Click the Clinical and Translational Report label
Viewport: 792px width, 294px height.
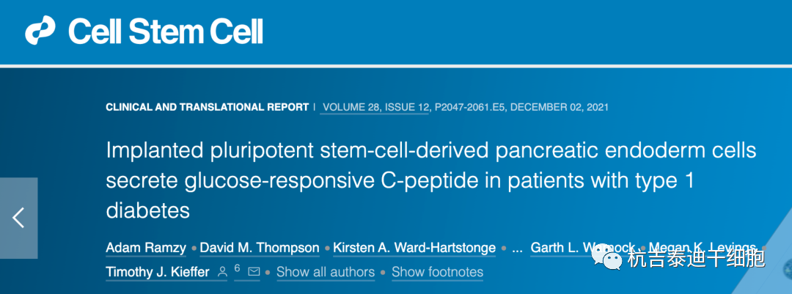[x=207, y=107]
